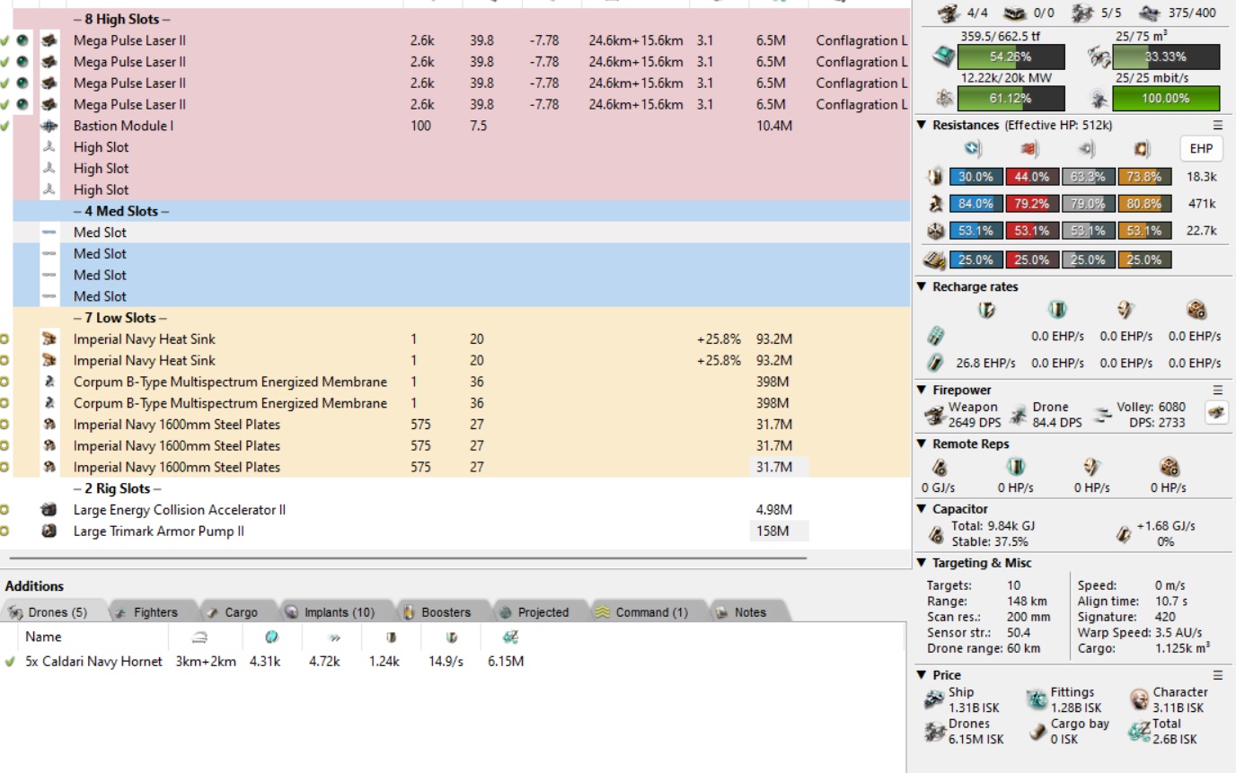Switch to the Drones (5) tab
The height and width of the screenshot is (773, 1236).
(53, 612)
